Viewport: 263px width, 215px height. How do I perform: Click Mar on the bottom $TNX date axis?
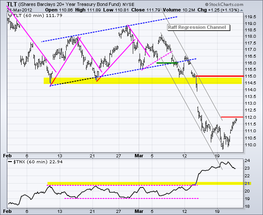pos(139,211)
